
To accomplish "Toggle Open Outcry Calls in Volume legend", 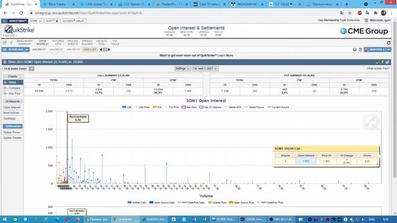I will pos(162,203).
